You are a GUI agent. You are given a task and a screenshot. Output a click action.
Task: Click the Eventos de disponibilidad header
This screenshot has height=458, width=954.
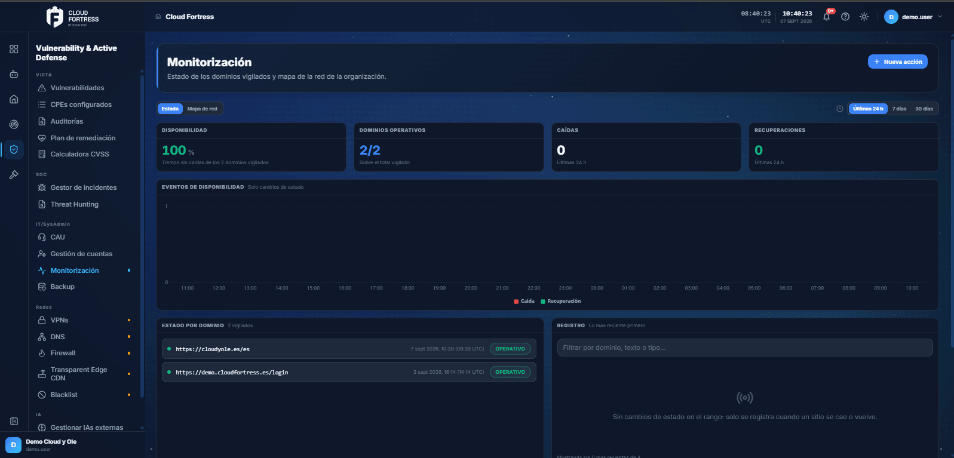tap(203, 187)
